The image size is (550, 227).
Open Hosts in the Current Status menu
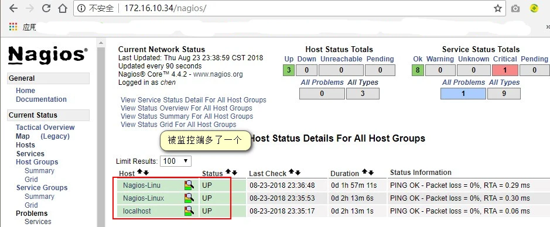[25, 145]
